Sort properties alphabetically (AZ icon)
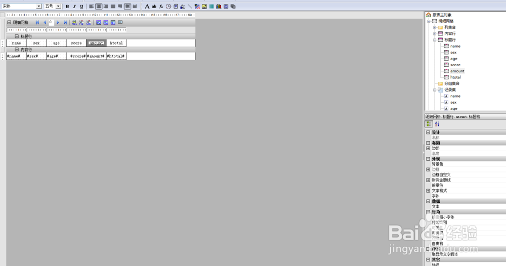 pos(437,124)
